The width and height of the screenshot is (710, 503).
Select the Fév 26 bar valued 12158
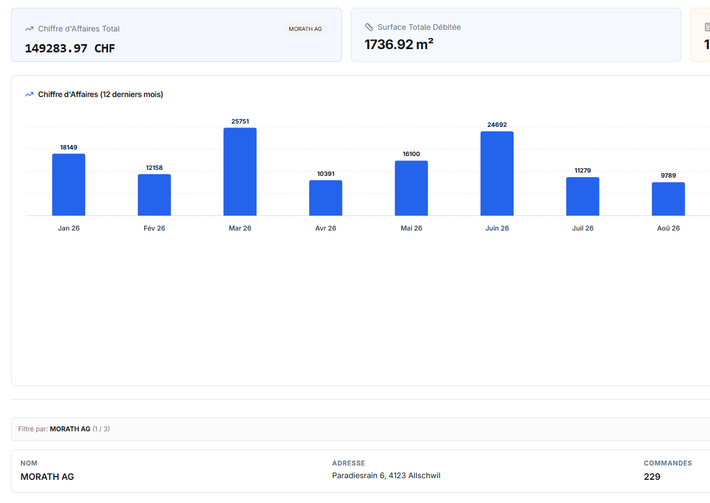point(154,195)
